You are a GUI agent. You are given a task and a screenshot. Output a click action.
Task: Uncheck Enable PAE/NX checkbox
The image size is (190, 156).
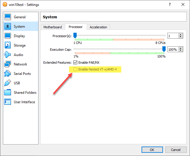click(x=75, y=63)
